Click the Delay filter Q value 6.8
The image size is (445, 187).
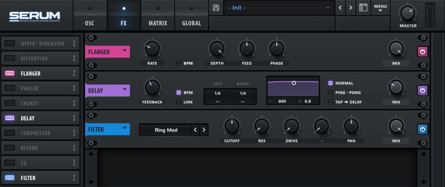[x=308, y=101]
